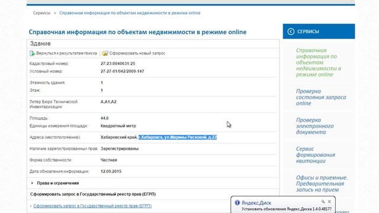
Task: Click Яндекс.Диск update message text
Action: (287, 209)
